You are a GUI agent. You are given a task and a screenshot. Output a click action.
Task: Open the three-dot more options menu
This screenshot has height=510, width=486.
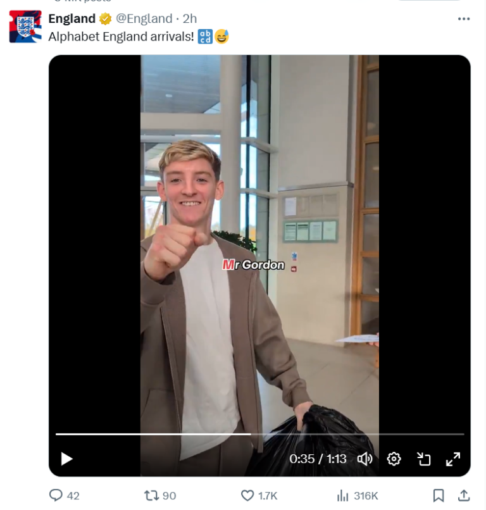coord(464,19)
